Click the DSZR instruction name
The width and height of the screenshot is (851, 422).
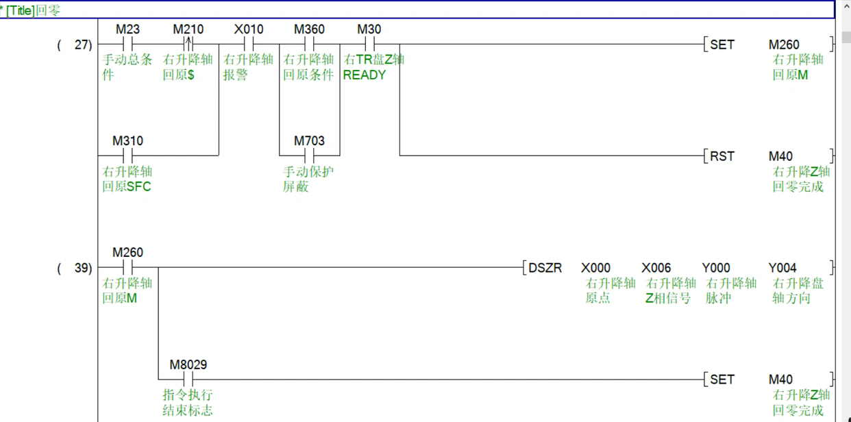545,268
